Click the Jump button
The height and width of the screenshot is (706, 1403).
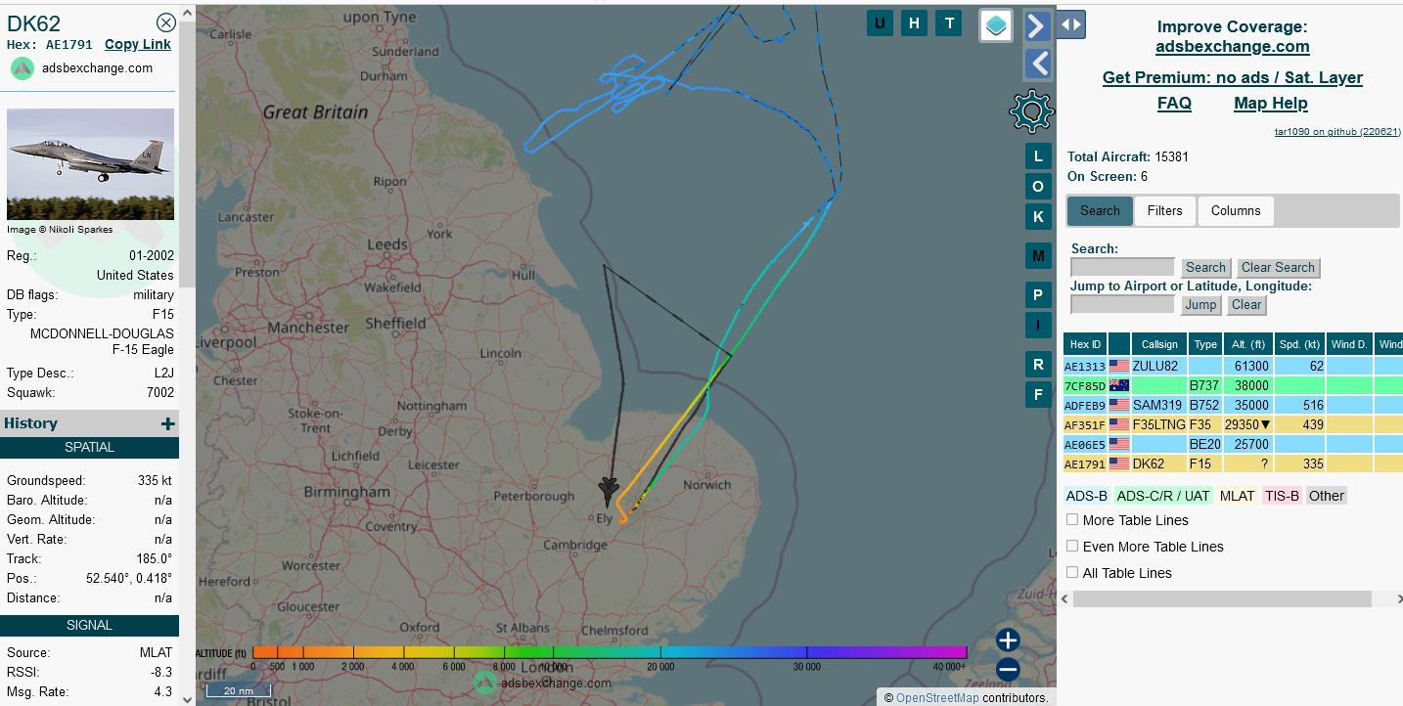click(1200, 304)
